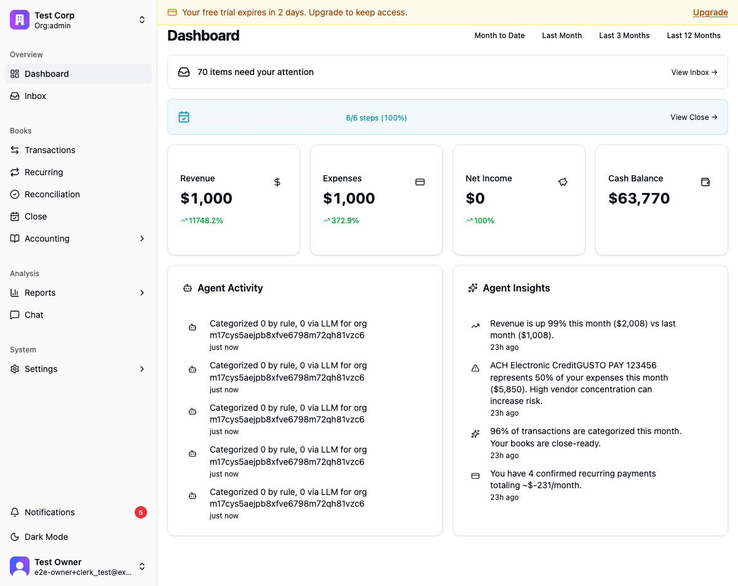Screen dimensions: 738x586
Task: Click the credit card icon in trial banner
Action: 172,12
